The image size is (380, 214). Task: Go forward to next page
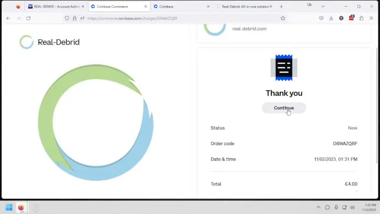coord(18,18)
